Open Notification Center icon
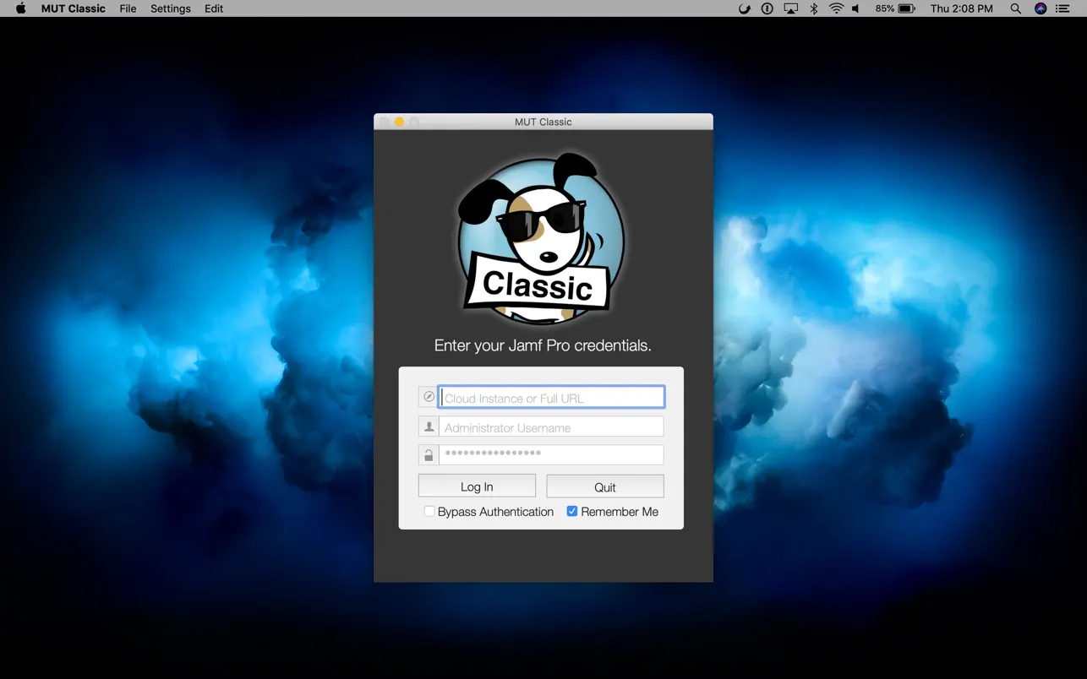The image size is (1087, 679). 1062,8
